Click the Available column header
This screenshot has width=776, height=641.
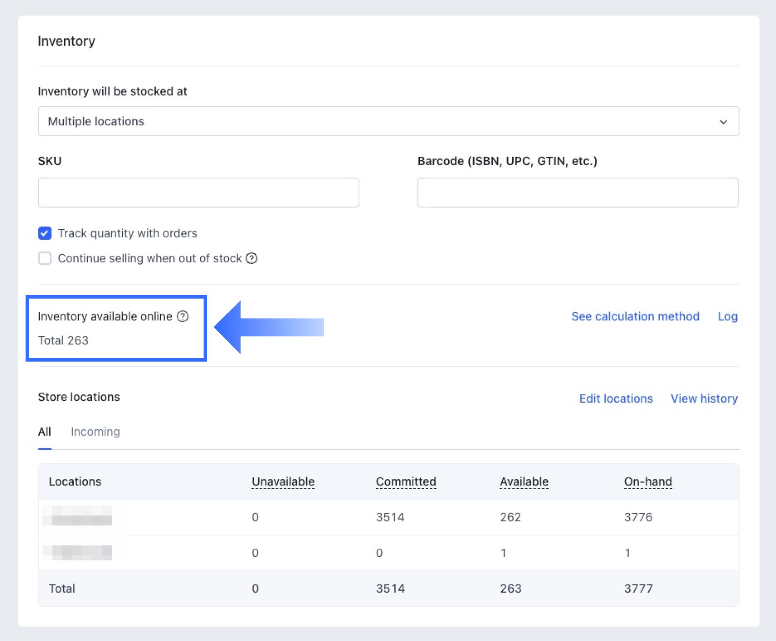pos(524,482)
